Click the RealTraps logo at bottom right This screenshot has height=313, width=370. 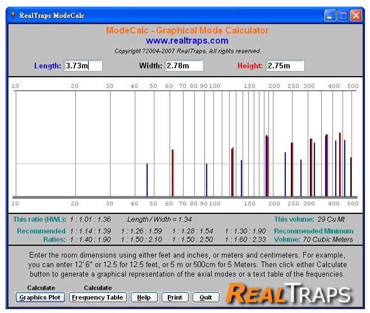(289, 294)
